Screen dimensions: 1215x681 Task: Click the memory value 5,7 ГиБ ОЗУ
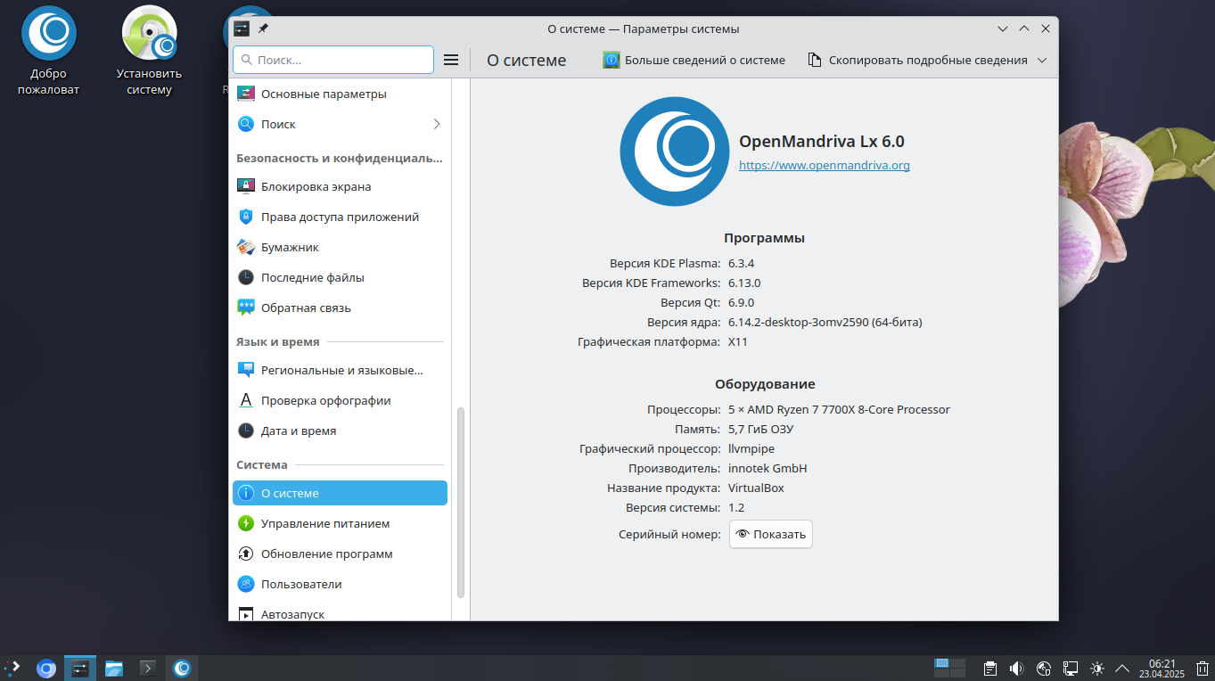[x=760, y=429]
